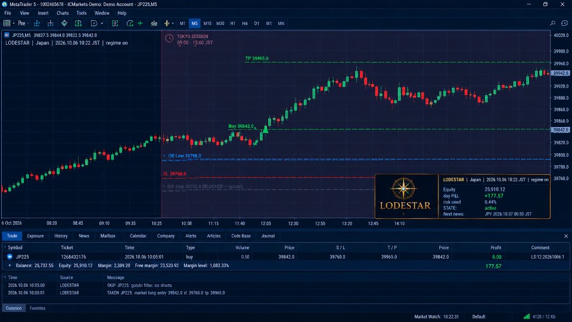Click the green plus icon
This screenshot has height=322, width=572.
(140, 23)
